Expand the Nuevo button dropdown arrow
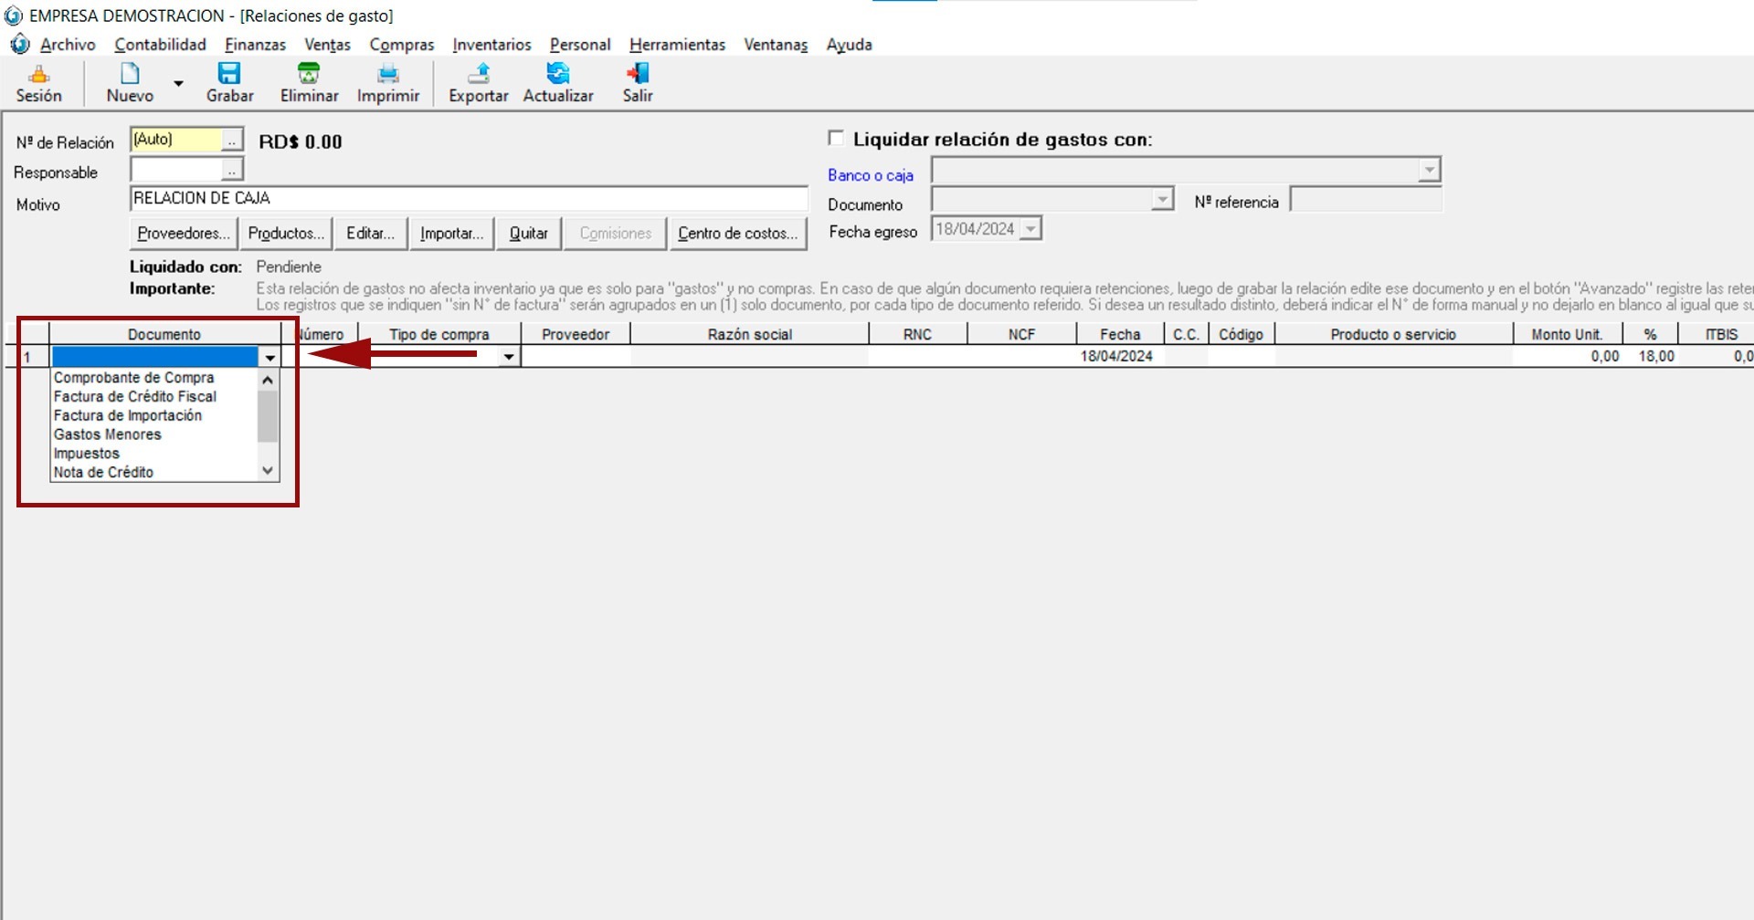 point(179,84)
